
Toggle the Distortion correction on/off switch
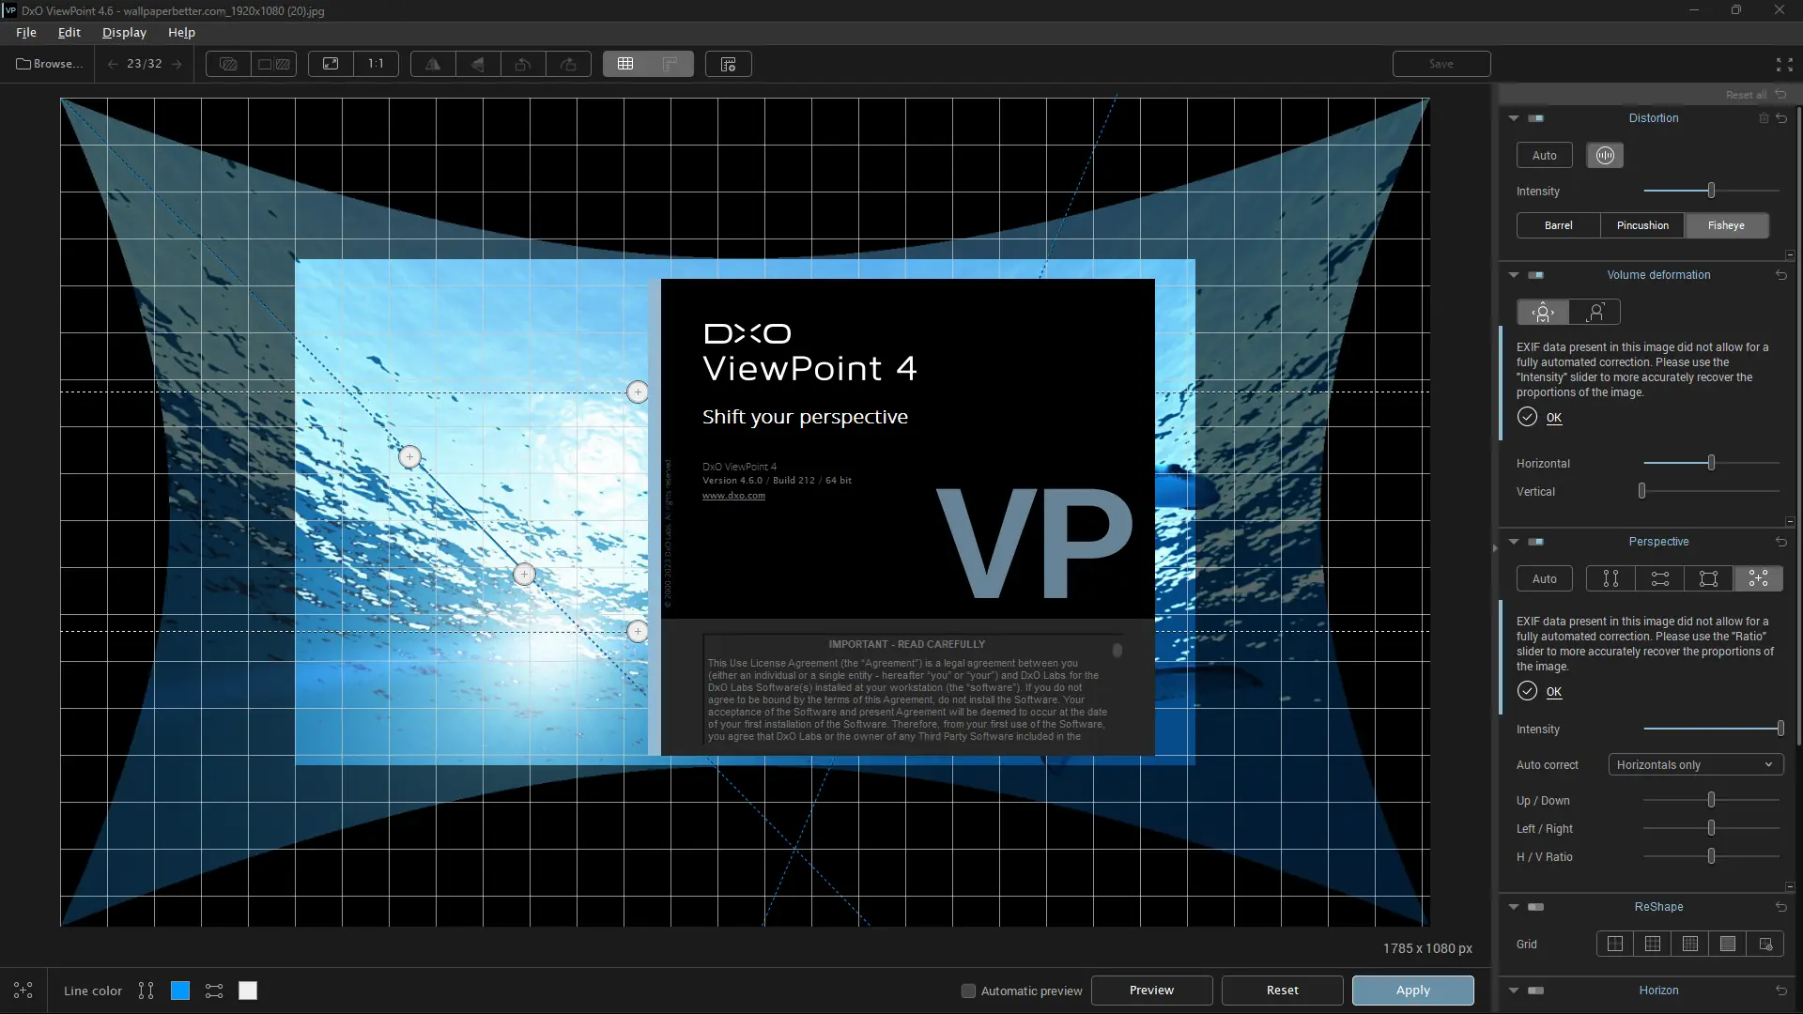pos(1536,118)
